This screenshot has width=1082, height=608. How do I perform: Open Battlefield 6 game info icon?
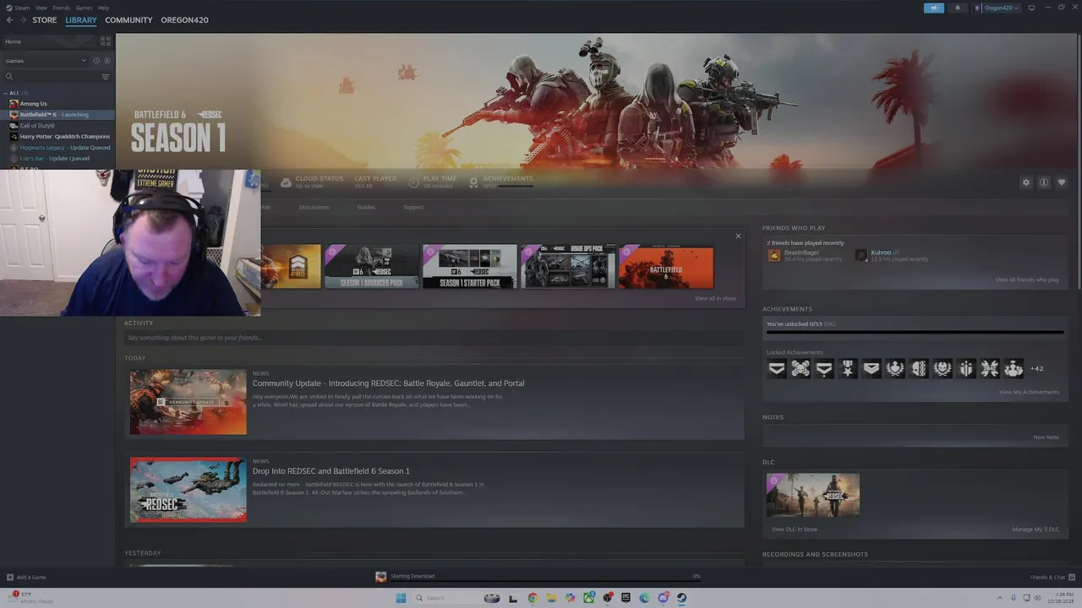pyautogui.click(x=1044, y=182)
